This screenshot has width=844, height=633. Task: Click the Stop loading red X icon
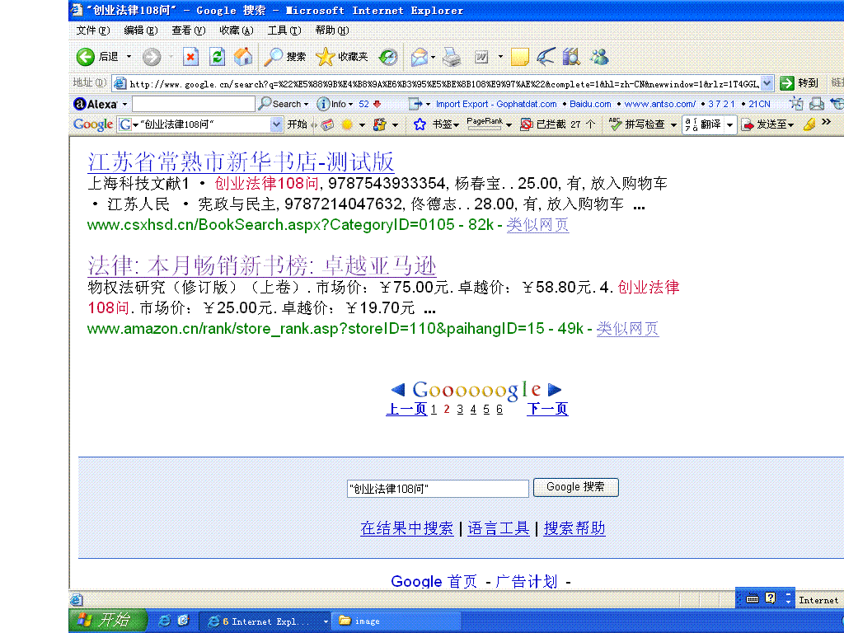pyautogui.click(x=190, y=57)
